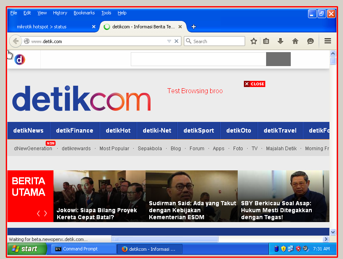The height and width of the screenshot is (259, 343).
Task: Go to the home page icon
Action: (x=295, y=41)
